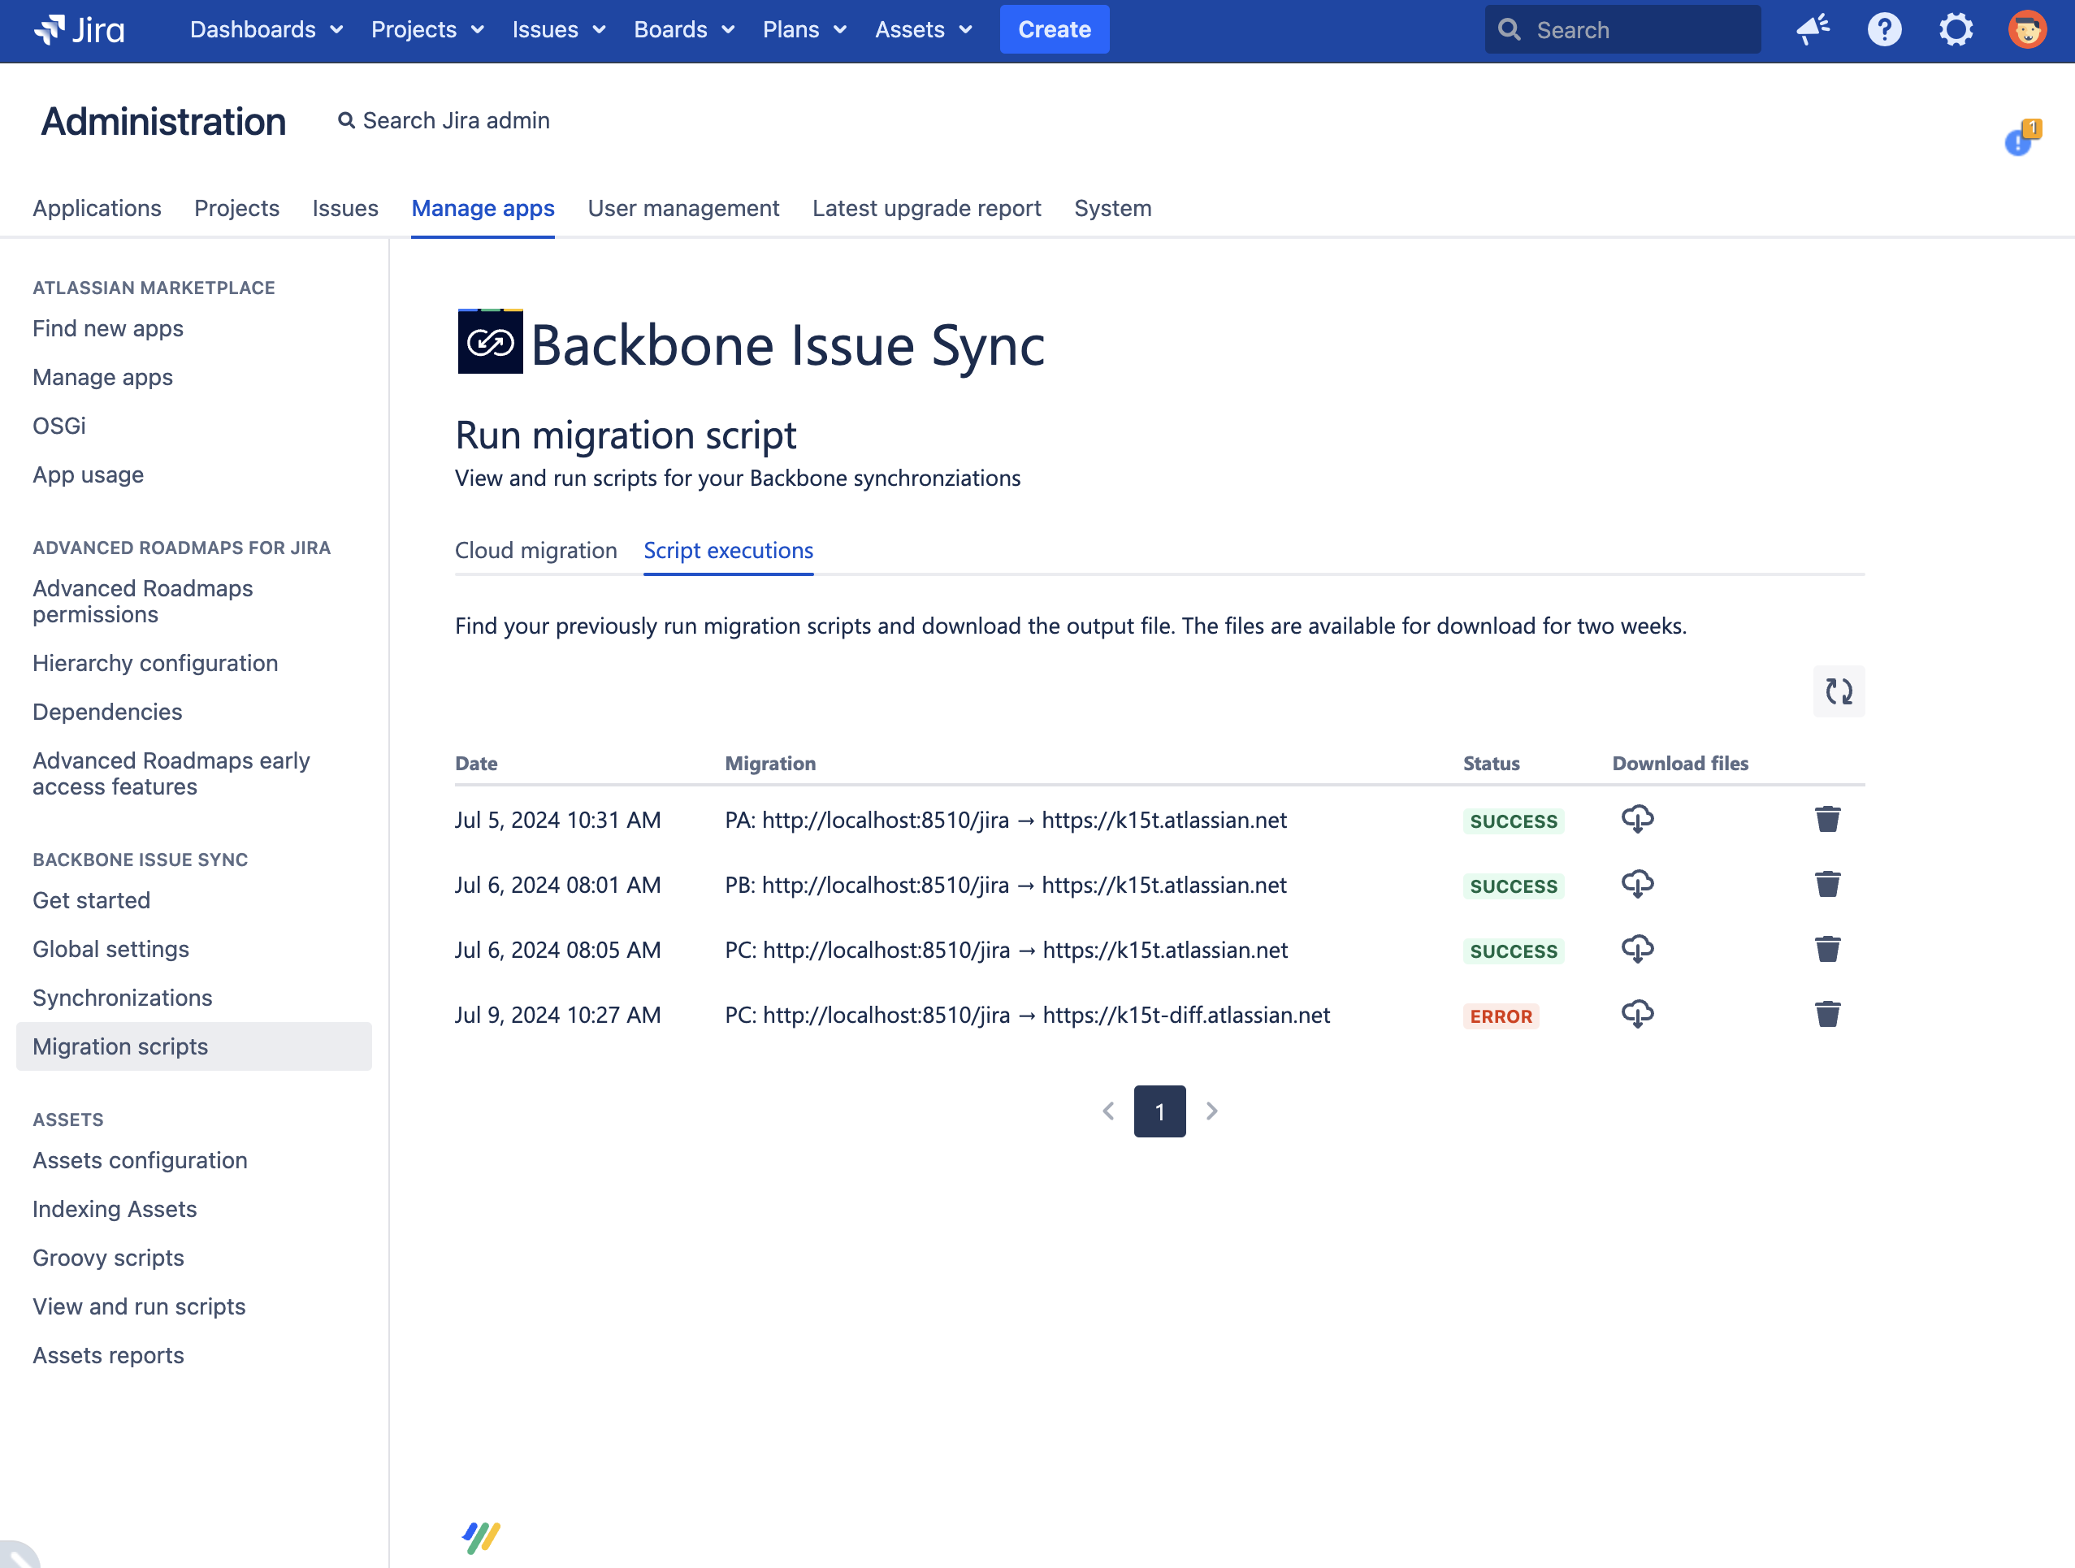Click the download icon for PC ERROR migration

pos(1635,1015)
